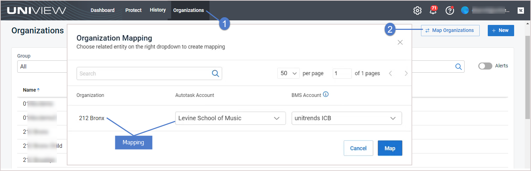Open the help question mark icon
The height and width of the screenshot is (171, 531).
[x=450, y=11]
